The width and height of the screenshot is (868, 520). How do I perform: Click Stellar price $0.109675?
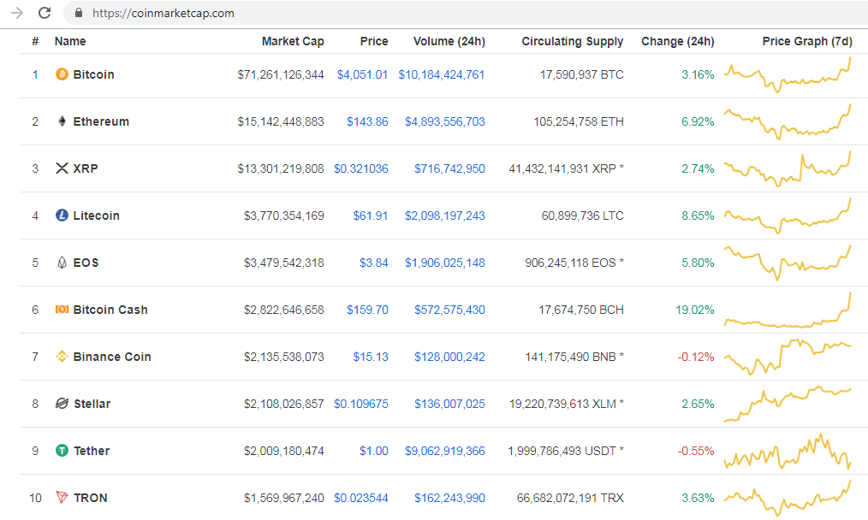(361, 404)
